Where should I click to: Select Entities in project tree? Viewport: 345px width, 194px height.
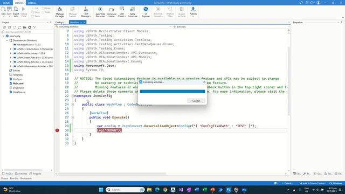16,71
